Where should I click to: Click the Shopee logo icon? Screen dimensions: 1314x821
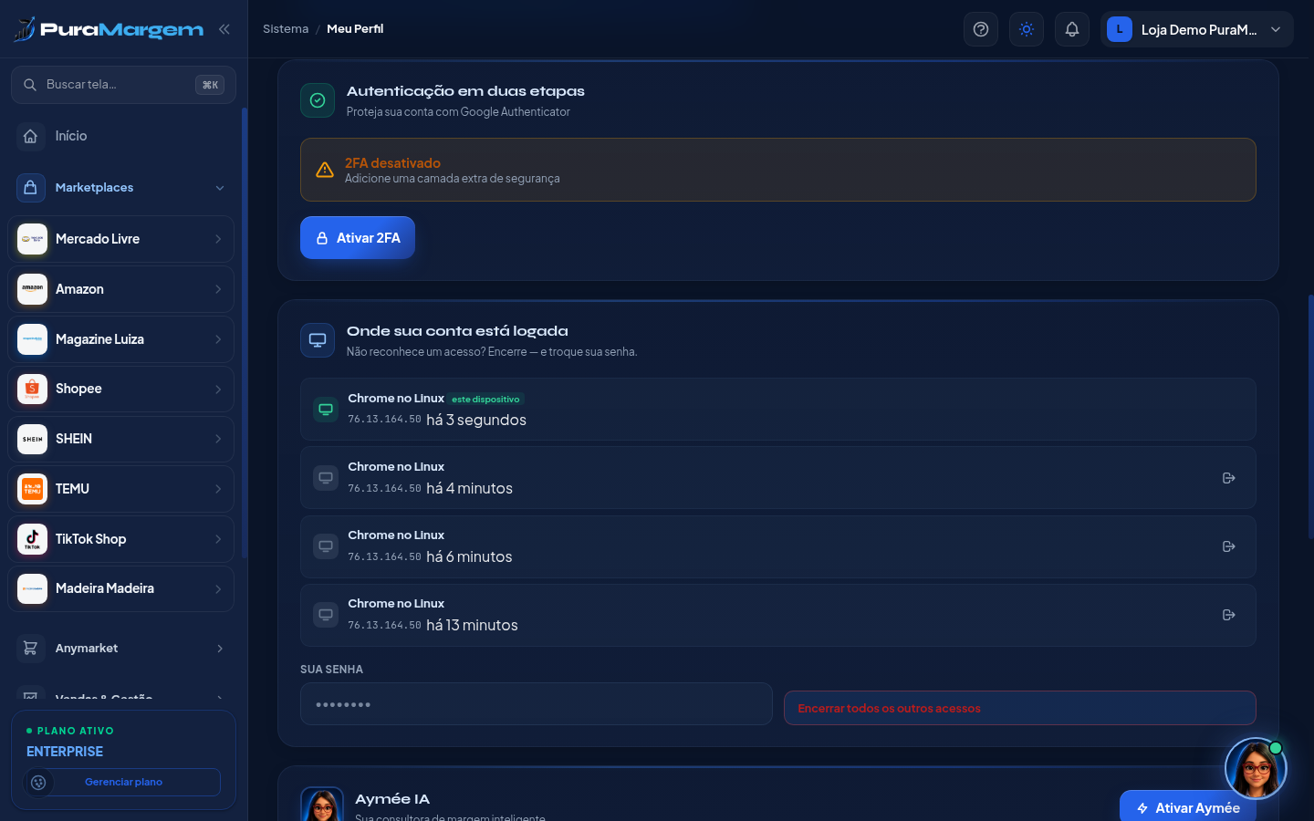[32, 389]
